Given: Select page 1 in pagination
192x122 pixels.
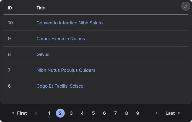Looking at the screenshot, I should pyautogui.click(x=49, y=113).
